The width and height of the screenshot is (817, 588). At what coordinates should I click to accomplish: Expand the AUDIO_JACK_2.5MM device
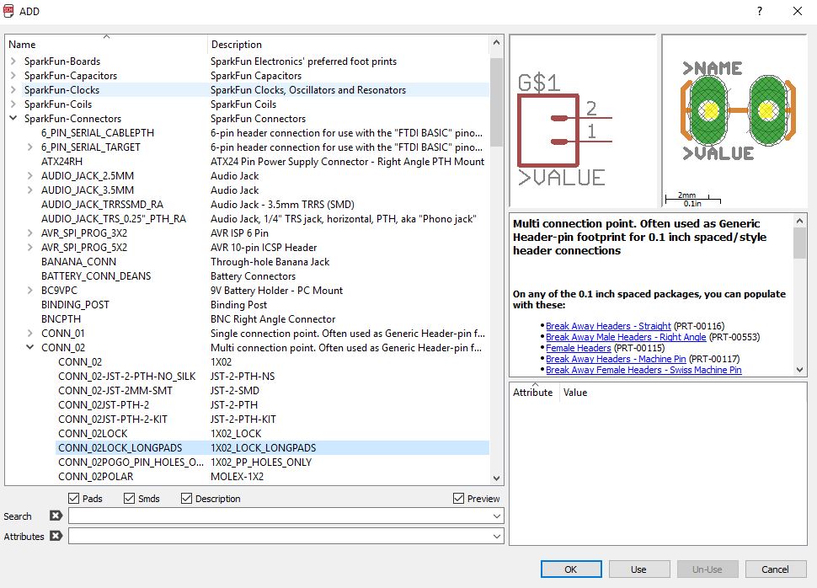click(x=30, y=176)
